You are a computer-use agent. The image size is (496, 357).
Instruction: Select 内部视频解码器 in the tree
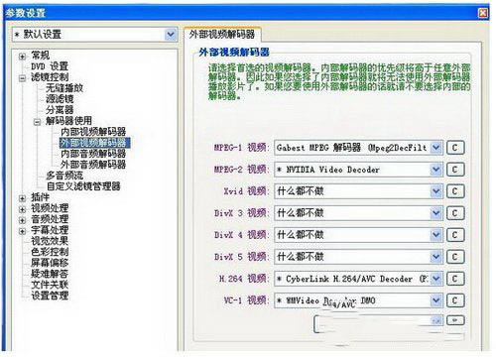coord(93,132)
